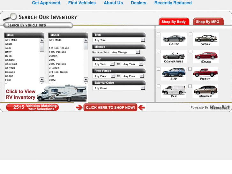Screen dimensions: 232x174
Task: Click the Coupe car image
Action: click(x=174, y=39)
